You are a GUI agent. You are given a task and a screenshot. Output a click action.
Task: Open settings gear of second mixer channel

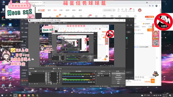point(94,82)
